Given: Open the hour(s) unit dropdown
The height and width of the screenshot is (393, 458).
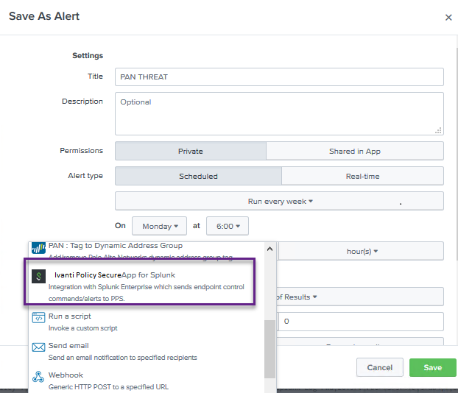Looking at the screenshot, I should coord(361,251).
